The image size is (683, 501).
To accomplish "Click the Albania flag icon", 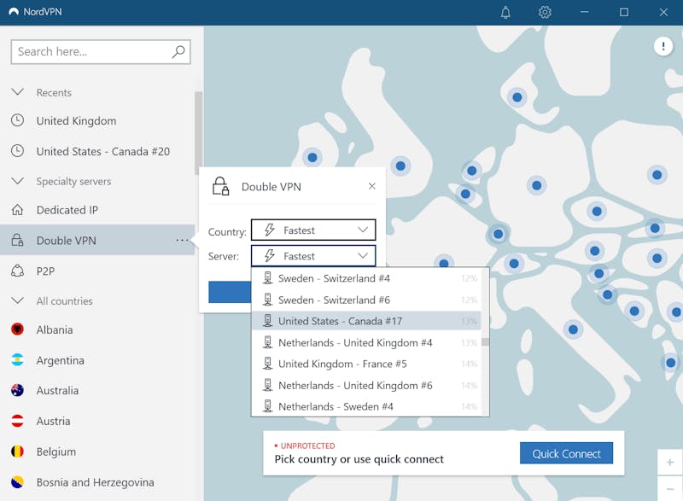I will point(17,329).
